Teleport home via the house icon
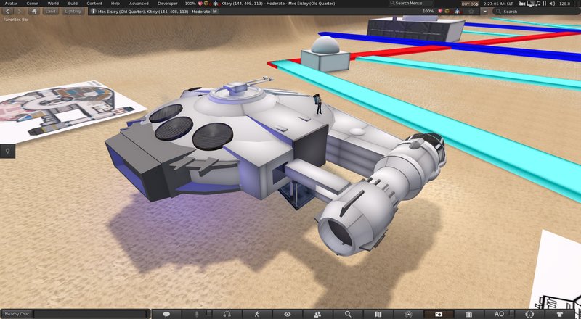This screenshot has height=319, width=581. click(x=34, y=12)
